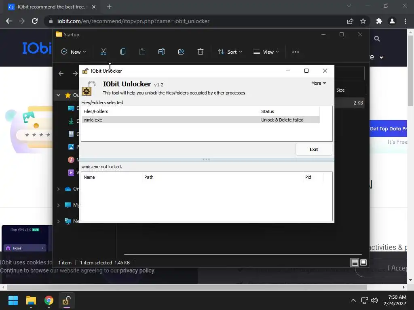Open the More dropdown in IObit Unlocker
414x310 pixels.
pos(319,83)
